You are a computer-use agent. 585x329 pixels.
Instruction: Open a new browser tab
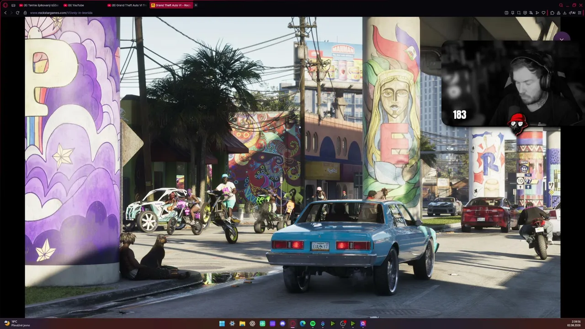pyautogui.click(x=196, y=5)
